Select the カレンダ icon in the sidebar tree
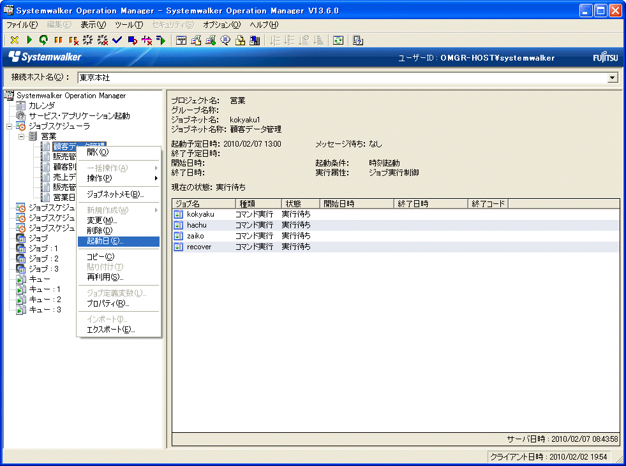626x466 pixels. 20,105
